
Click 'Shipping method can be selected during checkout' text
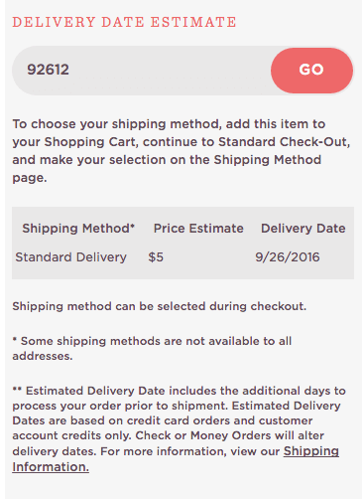tap(160, 306)
